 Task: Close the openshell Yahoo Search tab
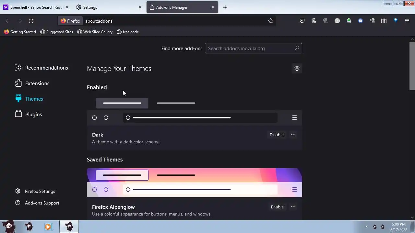point(67,7)
